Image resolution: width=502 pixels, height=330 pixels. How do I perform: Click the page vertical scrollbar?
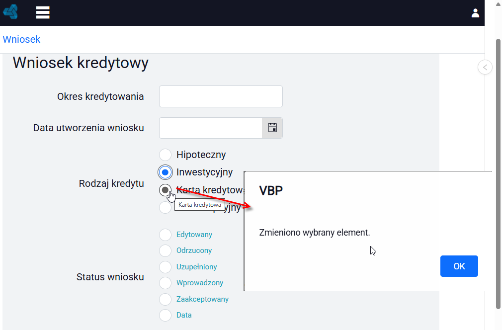498,174
